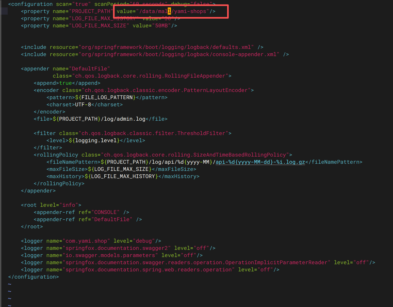Click the ${logging.level} level variable
Viewport: 393px width, 307px height.
point(94,141)
